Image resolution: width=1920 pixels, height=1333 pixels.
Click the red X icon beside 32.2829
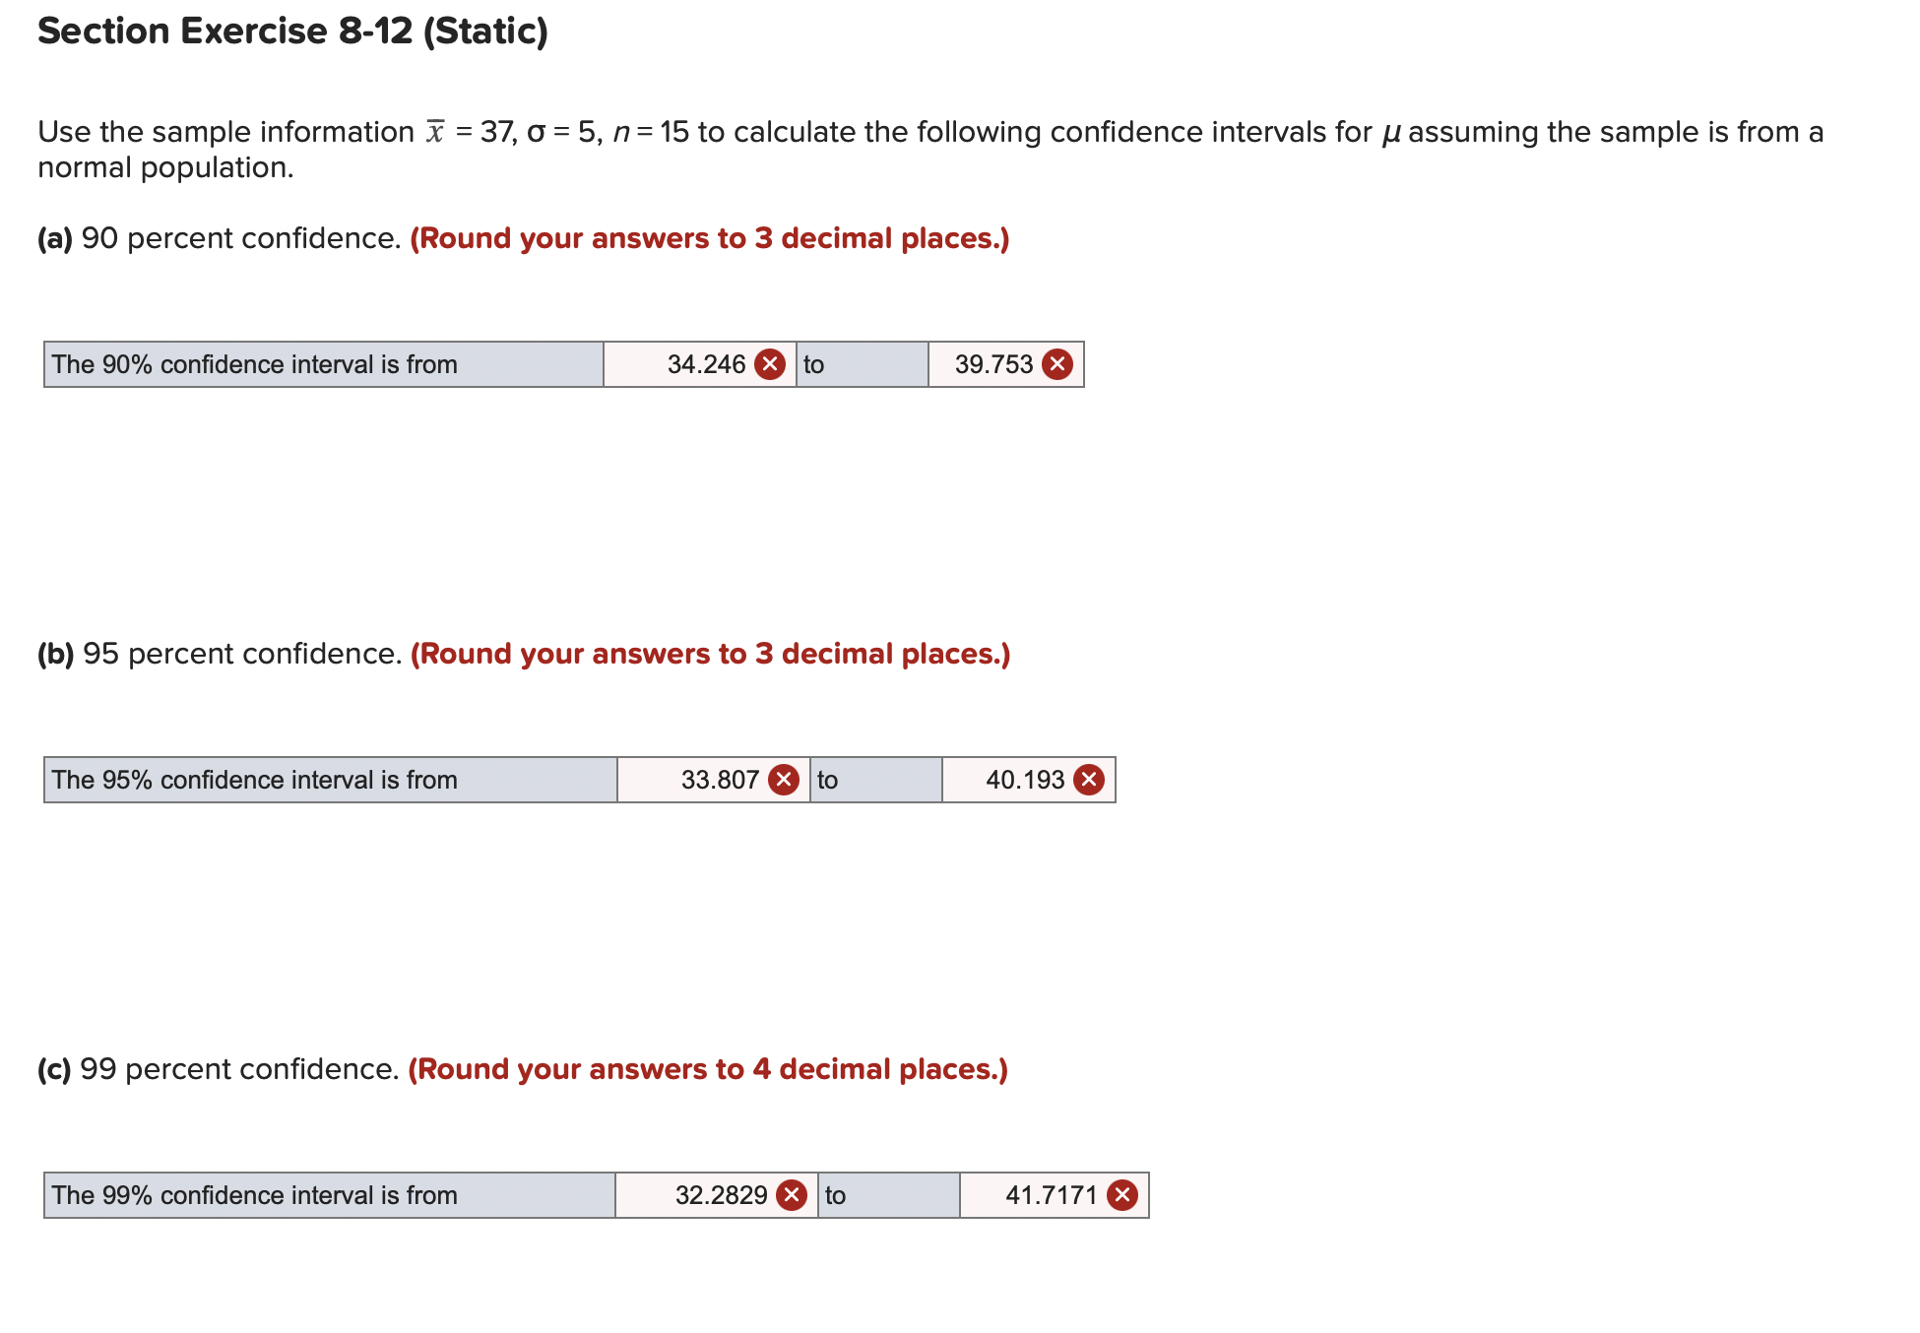pos(791,1195)
